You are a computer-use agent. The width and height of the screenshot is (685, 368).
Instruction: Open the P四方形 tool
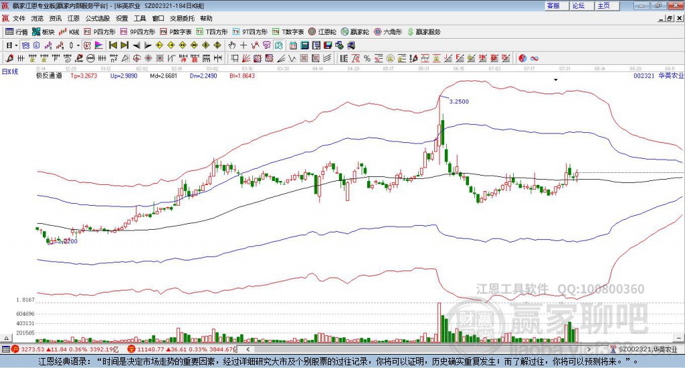[99, 32]
